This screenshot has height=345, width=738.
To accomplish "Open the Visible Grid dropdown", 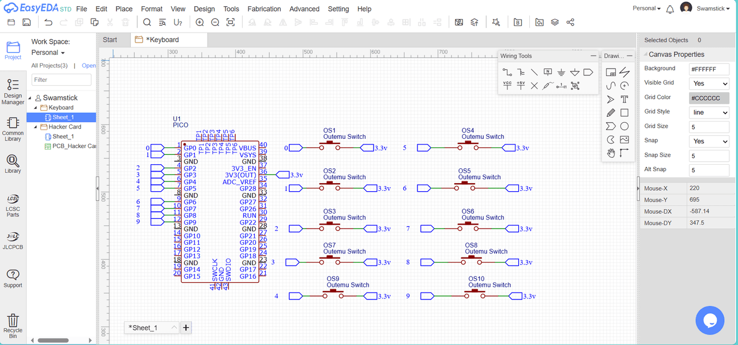I will coord(709,84).
